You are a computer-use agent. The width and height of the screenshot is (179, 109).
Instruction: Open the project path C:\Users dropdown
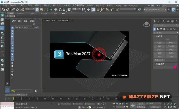tap(155, 10)
